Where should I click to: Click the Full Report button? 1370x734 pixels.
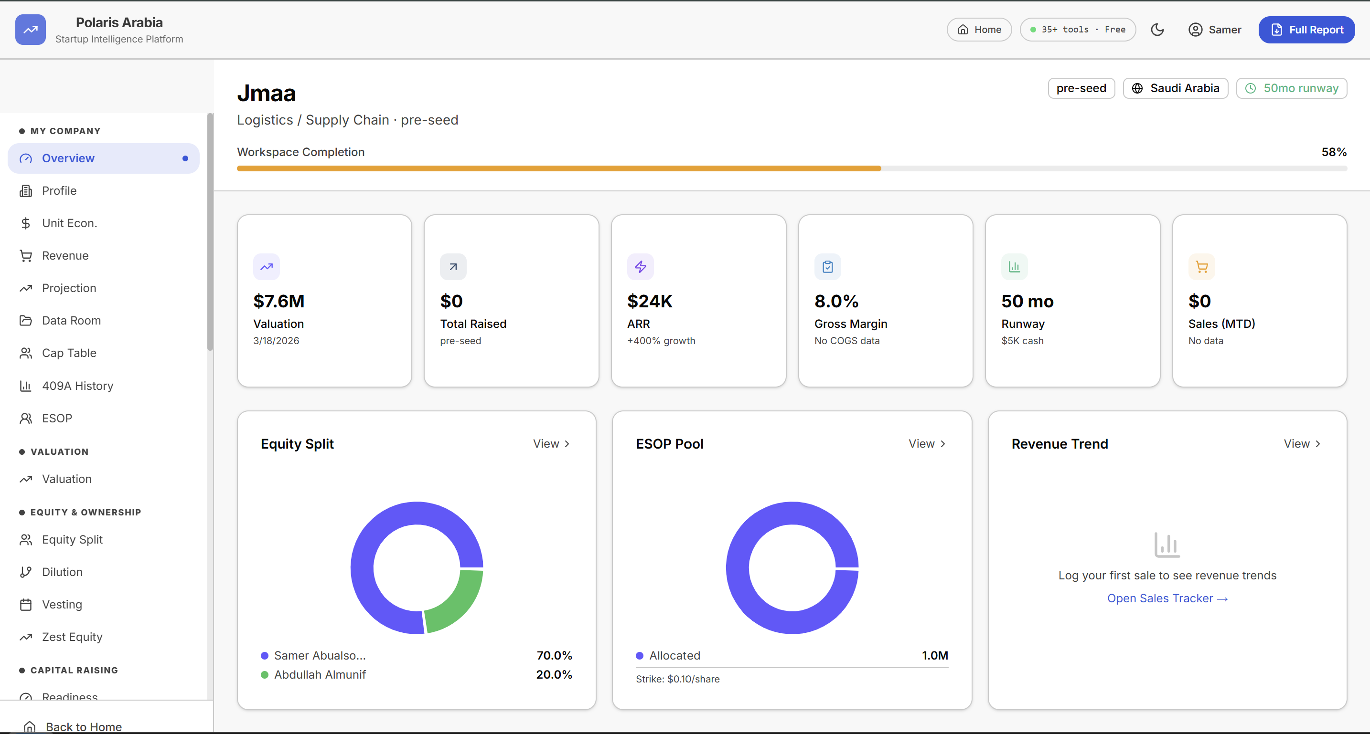pos(1306,30)
